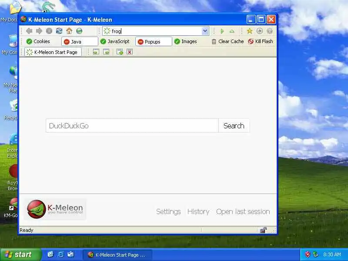Click Kill Flash in the privacy bar
Image resolution: width=348 pixels, height=261 pixels.
click(x=261, y=41)
